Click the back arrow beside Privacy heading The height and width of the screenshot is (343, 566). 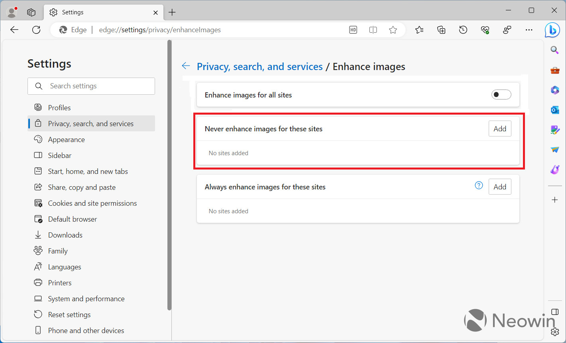[186, 66]
